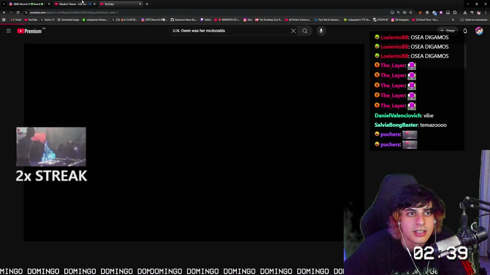Image resolution: width=490 pixels, height=275 pixels.
Task: Click the Crear button
Action: click(x=447, y=31)
